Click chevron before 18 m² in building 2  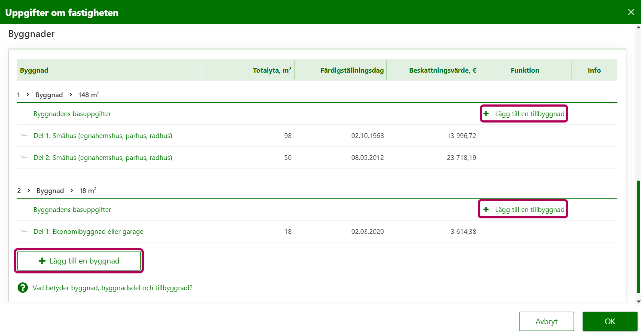pyautogui.click(x=72, y=190)
